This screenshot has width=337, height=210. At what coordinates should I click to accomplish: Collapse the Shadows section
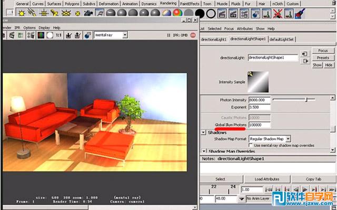pos(203,132)
